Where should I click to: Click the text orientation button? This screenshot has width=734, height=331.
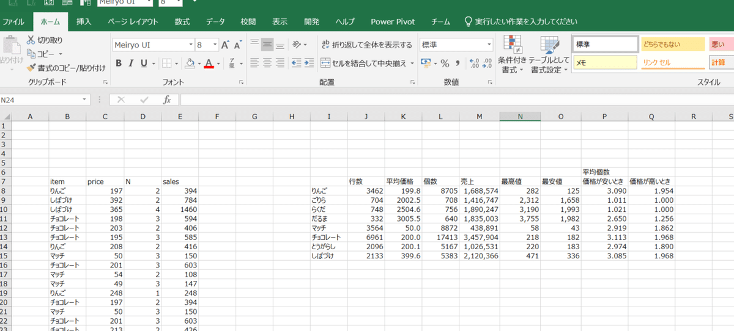(x=297, y=45)
